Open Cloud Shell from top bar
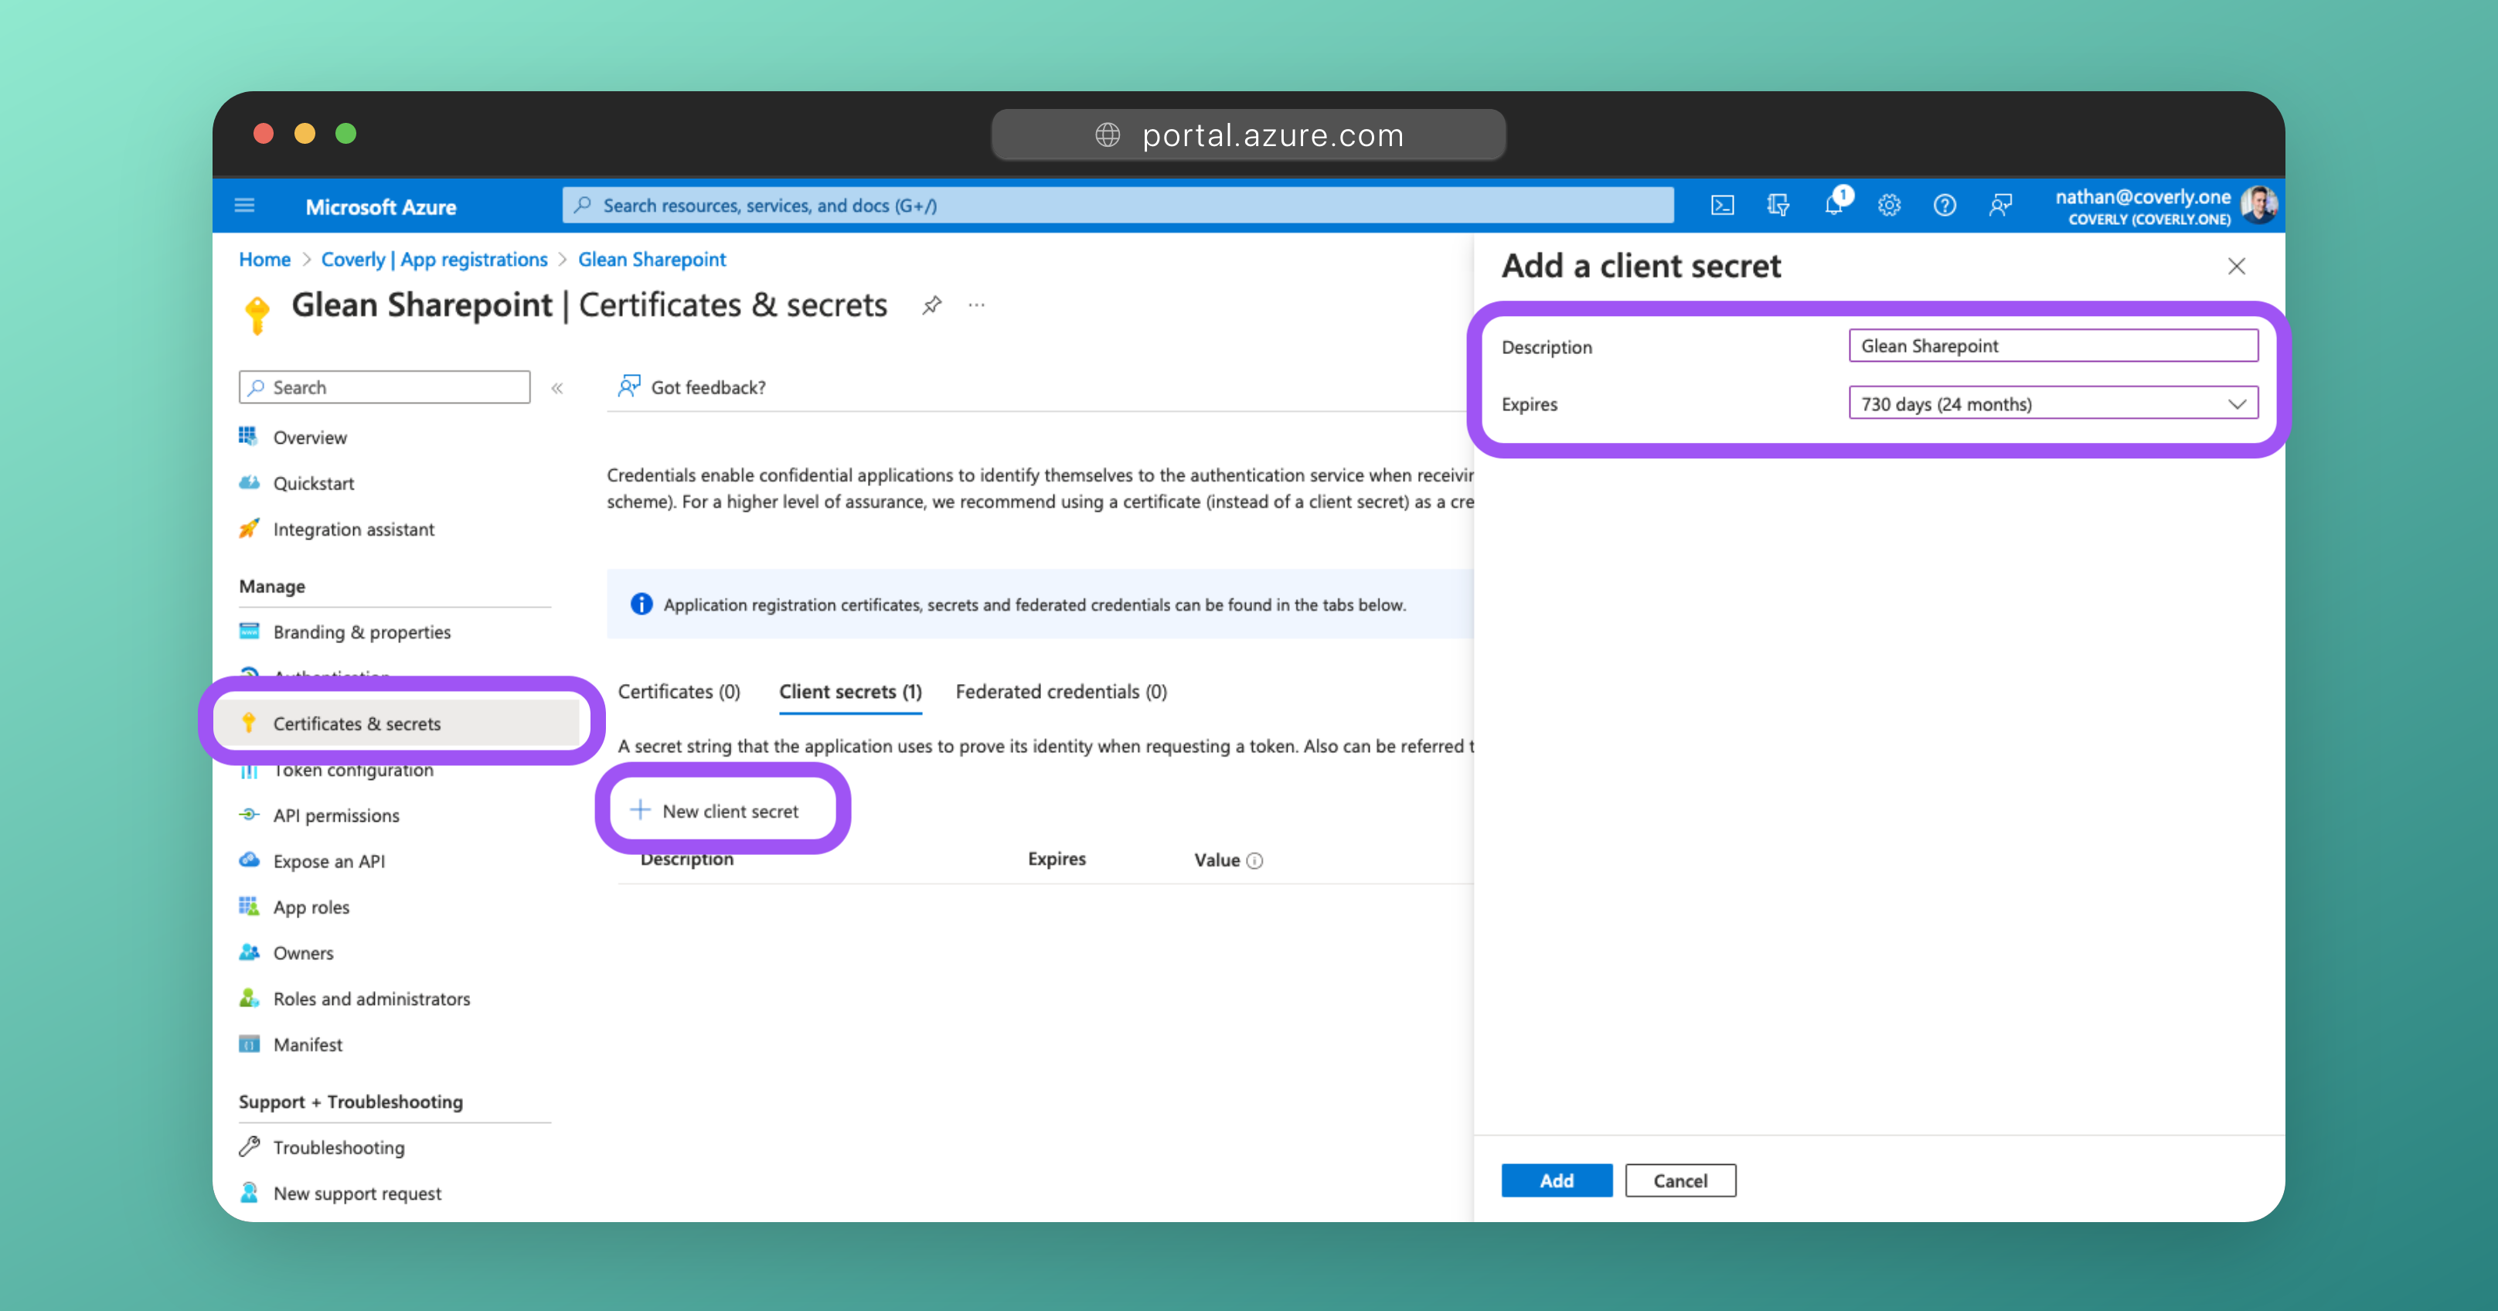The image size is (2498, 1311). tap(1722, 206)
